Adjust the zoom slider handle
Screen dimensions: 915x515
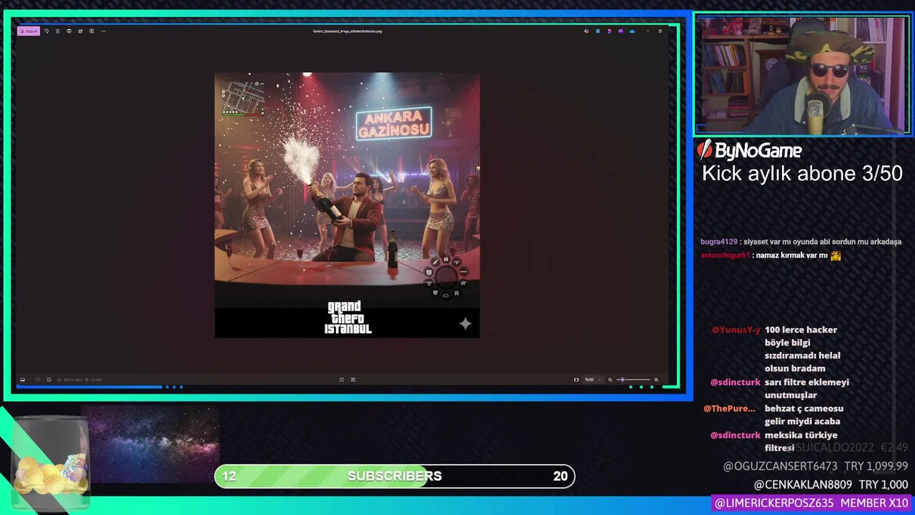tap(623, 380)
